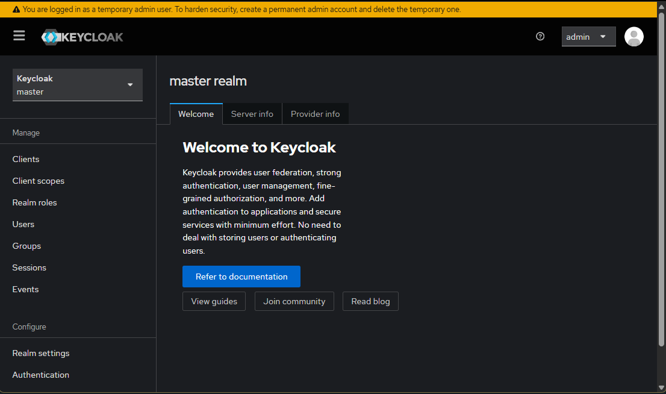Screen dimensions: 666x394
Task: View the Events page
Action: 25,289
